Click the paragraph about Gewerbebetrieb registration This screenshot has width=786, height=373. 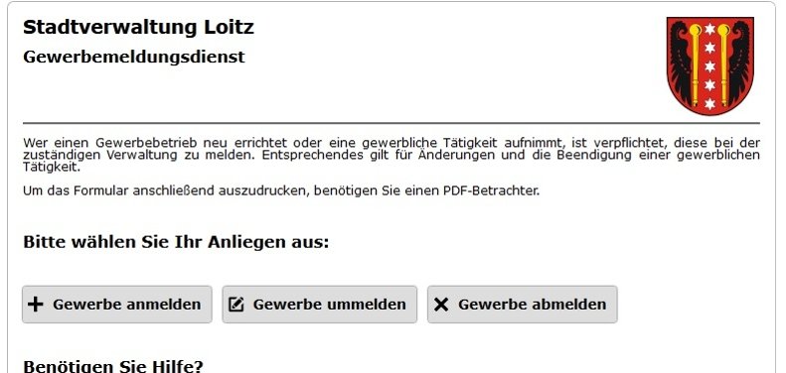click(x=392, y=155)
